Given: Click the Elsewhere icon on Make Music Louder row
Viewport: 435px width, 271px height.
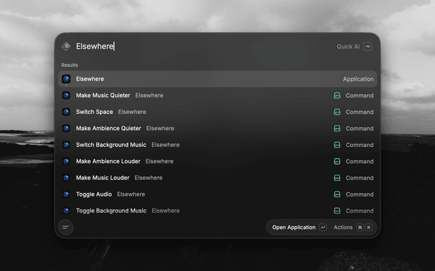Looking at the screenshot, I should point(66,178).
